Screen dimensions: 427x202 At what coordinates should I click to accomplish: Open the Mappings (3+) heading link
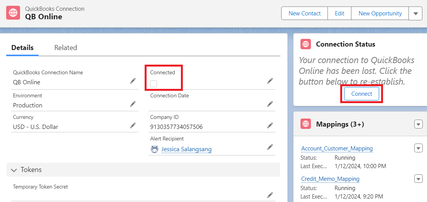point(340,124)
